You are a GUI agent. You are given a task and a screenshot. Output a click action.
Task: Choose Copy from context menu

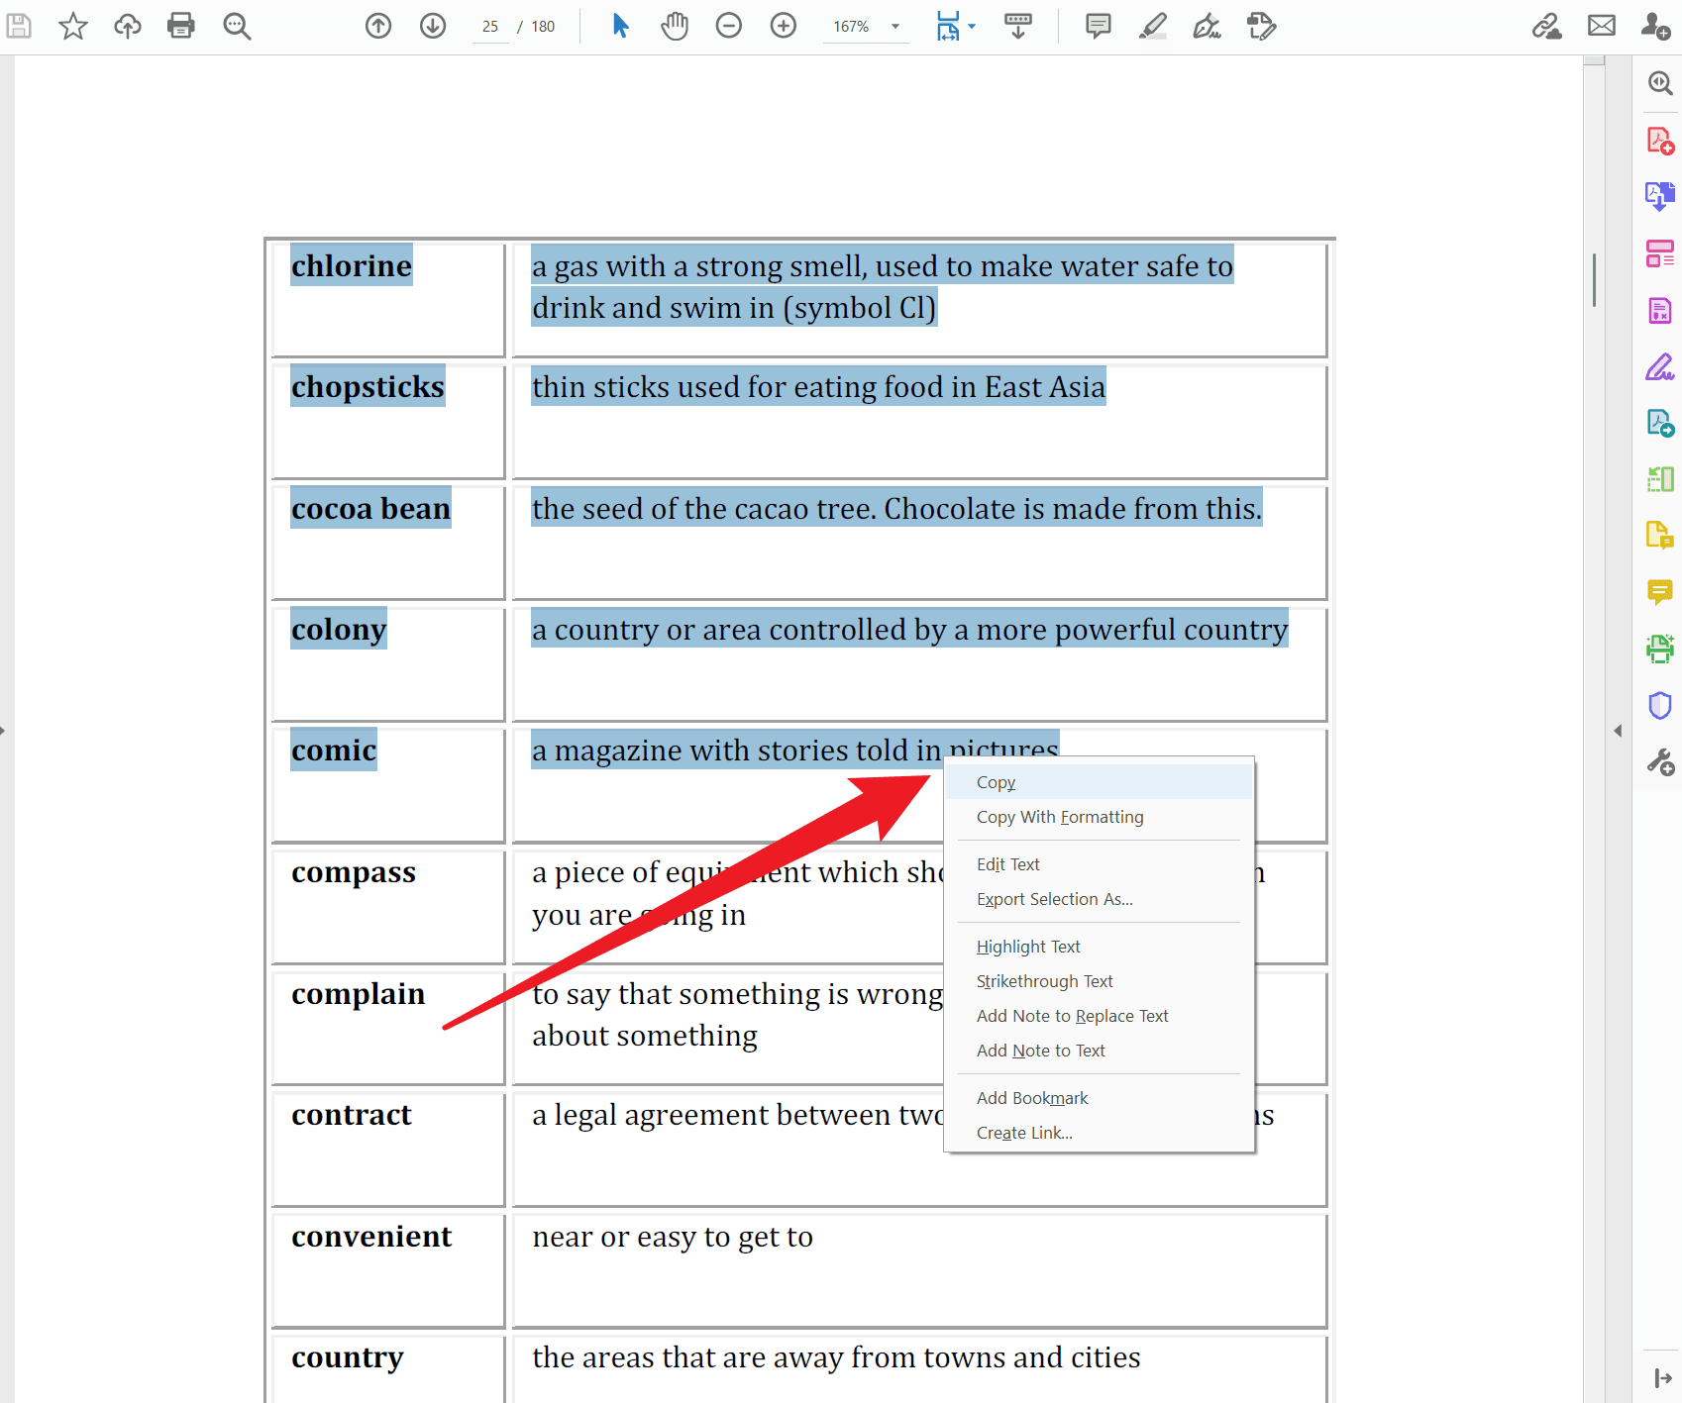point(1100,782)
